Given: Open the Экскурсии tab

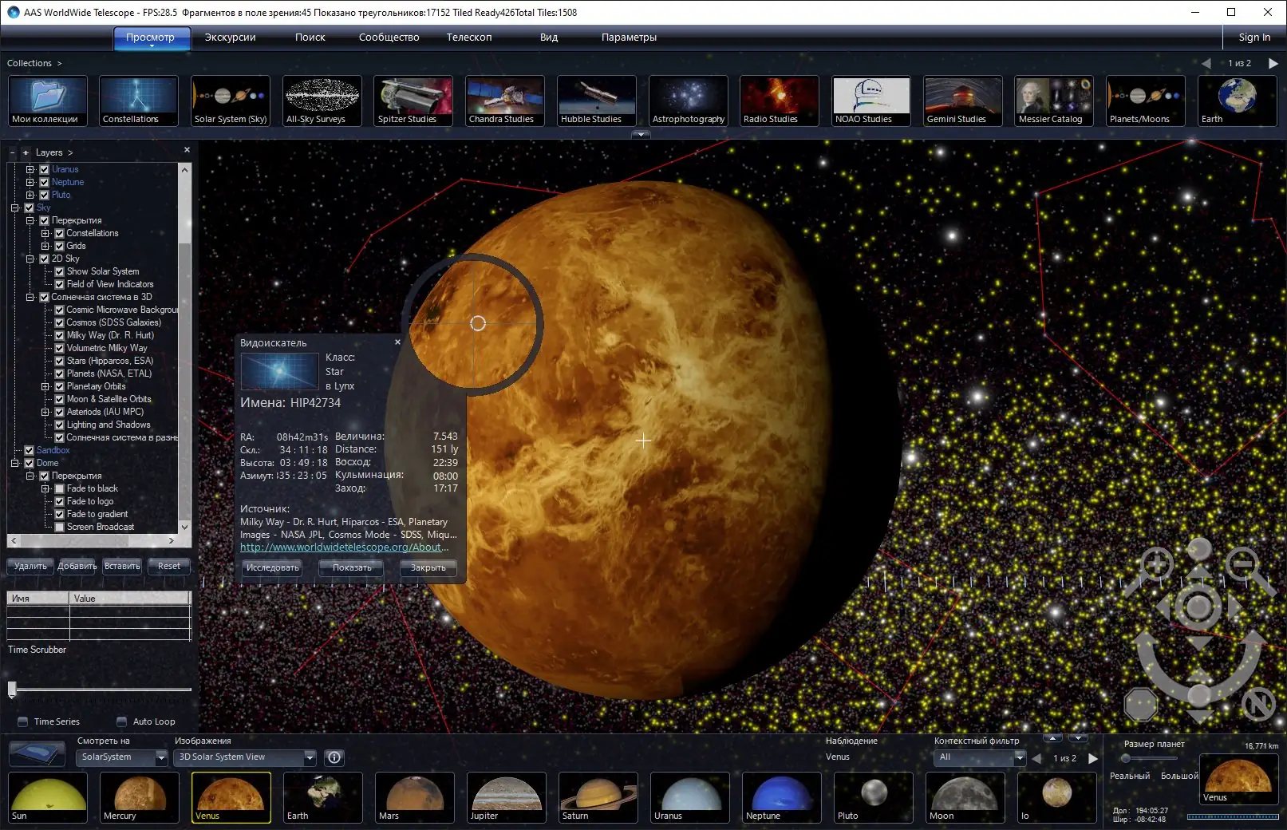Looking at the screenshot, I should tap(230, 38).
